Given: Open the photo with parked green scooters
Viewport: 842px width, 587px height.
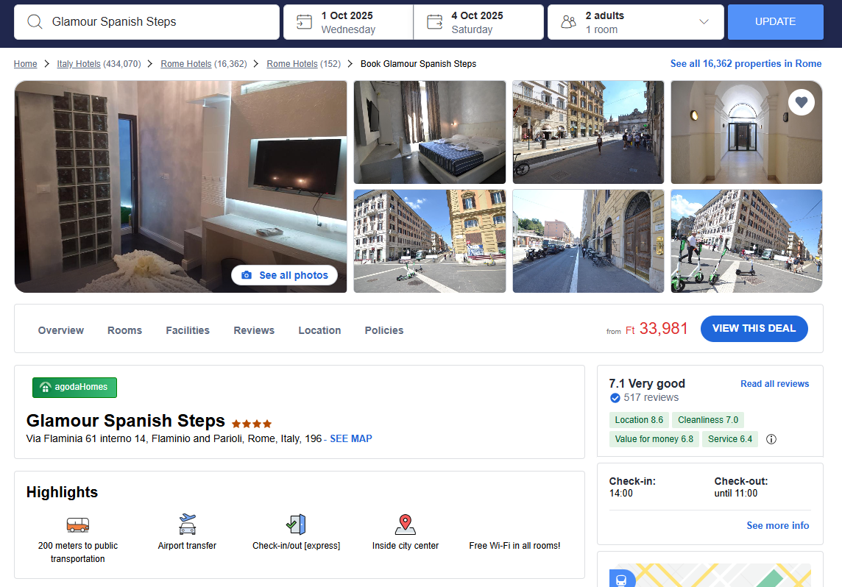Looking at the screenshot, I should tap(746, 241).
